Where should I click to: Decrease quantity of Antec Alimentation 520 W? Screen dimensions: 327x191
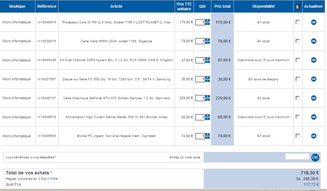208,118
